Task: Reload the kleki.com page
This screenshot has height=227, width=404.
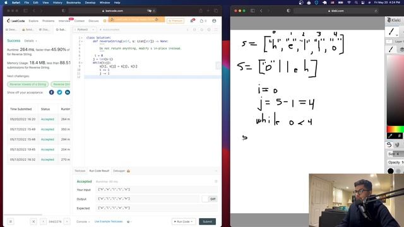Action: pyautogui.click(x=376, y=11)
